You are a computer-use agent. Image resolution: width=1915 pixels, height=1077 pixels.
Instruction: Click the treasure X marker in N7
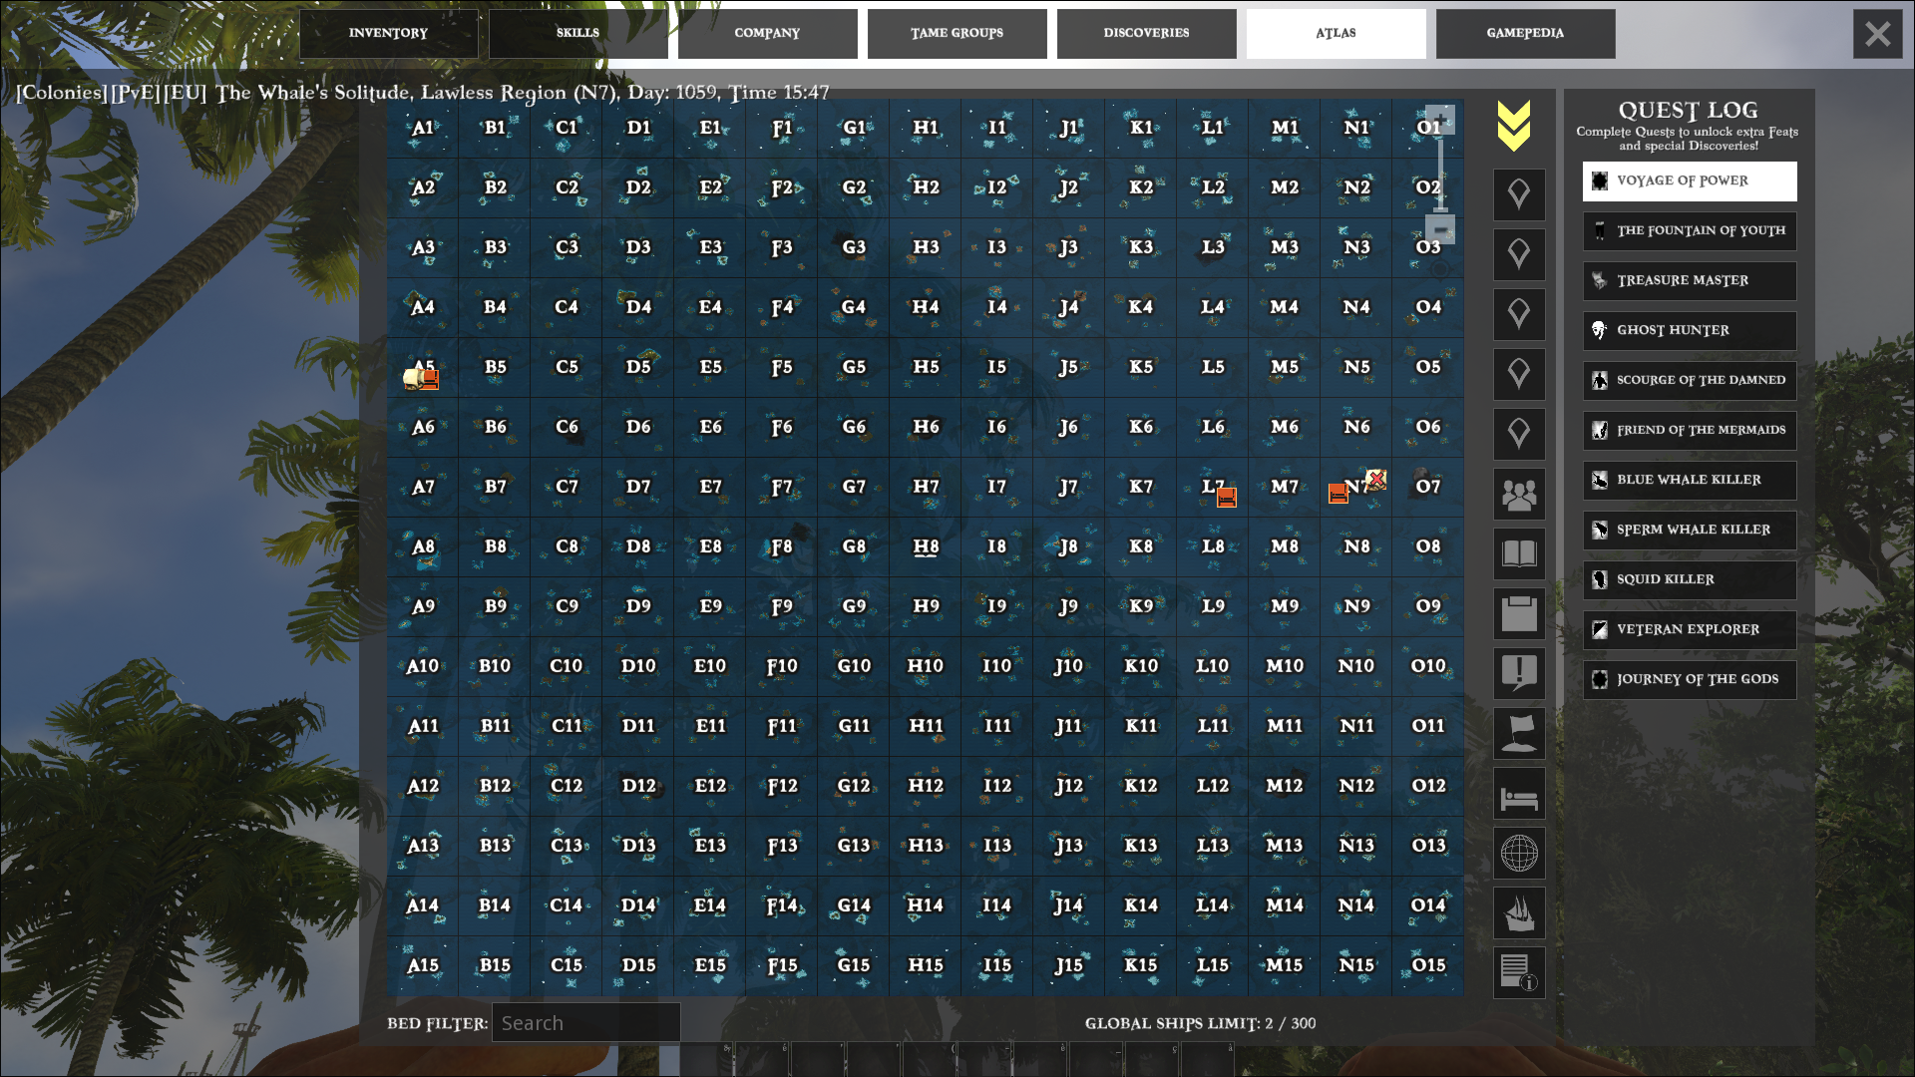[1376, 480]
